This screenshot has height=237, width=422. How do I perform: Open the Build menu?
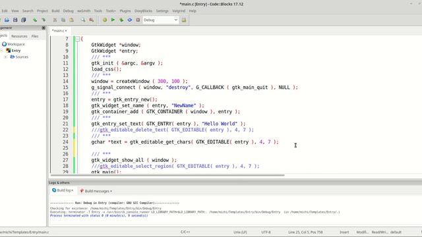coord(55,11)
